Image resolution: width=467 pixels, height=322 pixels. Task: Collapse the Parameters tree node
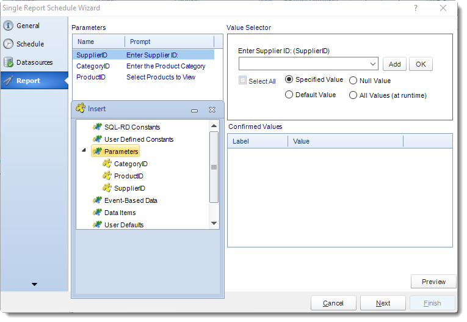pos(84,150)
